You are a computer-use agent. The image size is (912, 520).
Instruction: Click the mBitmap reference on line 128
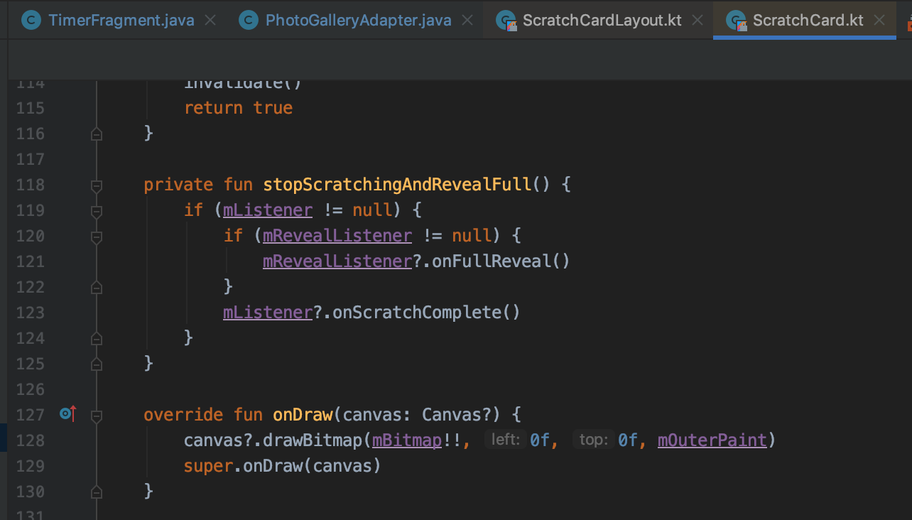tap(407, 440)
